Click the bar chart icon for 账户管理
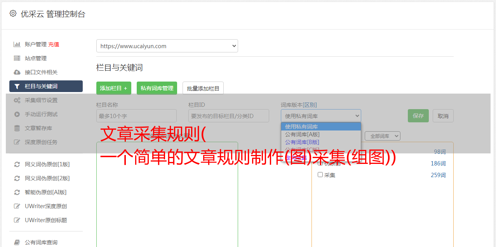The height and width of the screenshot is (247, 496). (17, 44)
